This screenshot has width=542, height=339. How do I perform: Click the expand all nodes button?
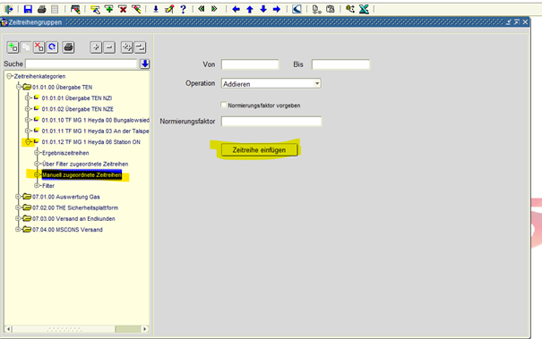[127, 47]
